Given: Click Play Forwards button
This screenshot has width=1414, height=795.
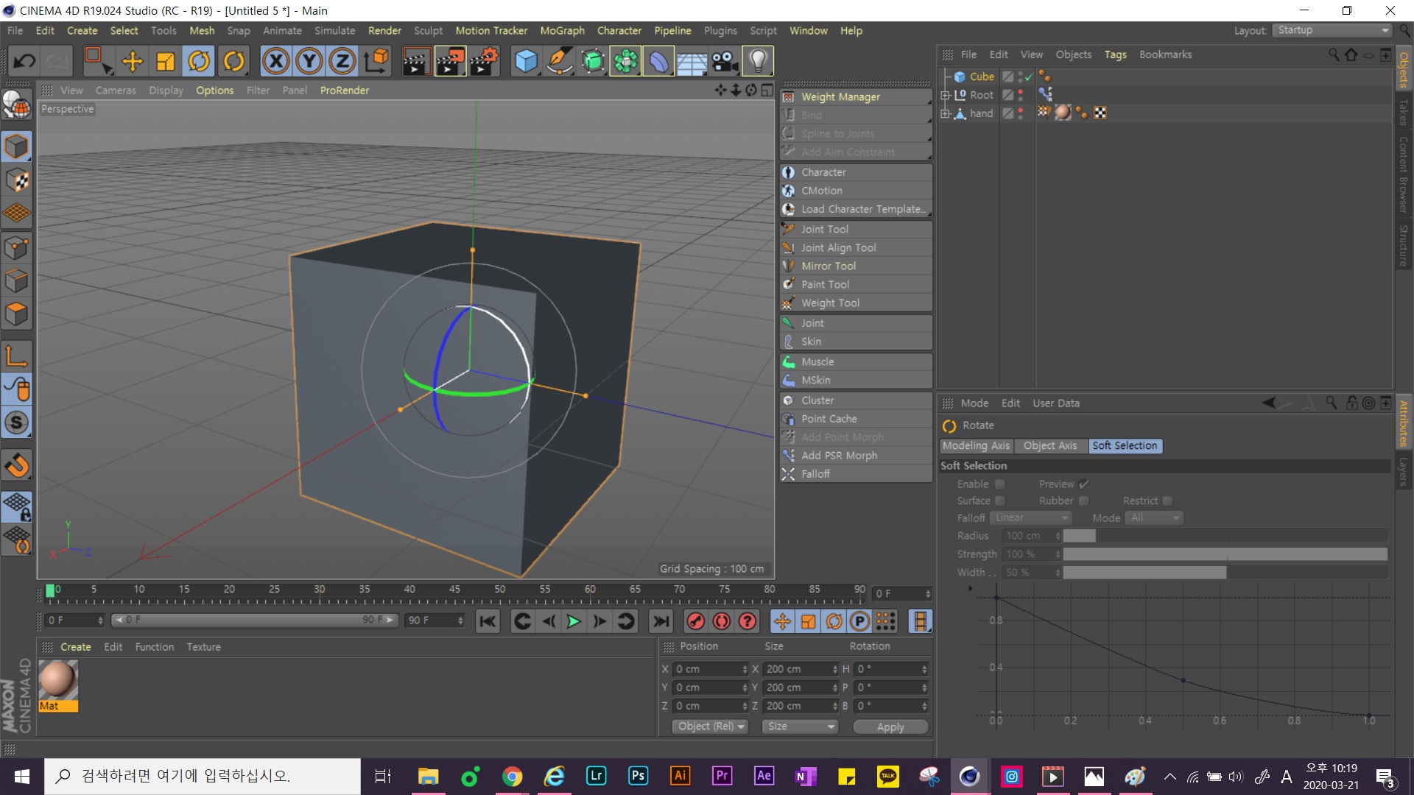Looking at the screenshot, I should coord(574,621).
